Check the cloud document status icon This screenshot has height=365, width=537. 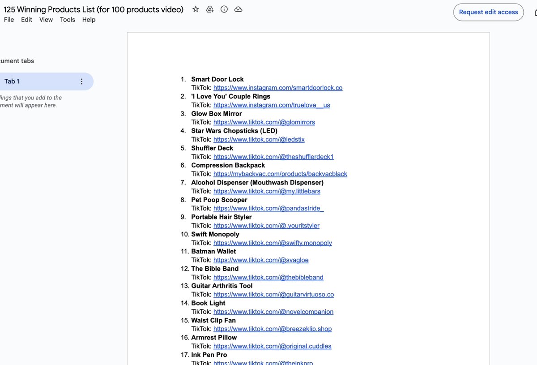pos(239,9)
